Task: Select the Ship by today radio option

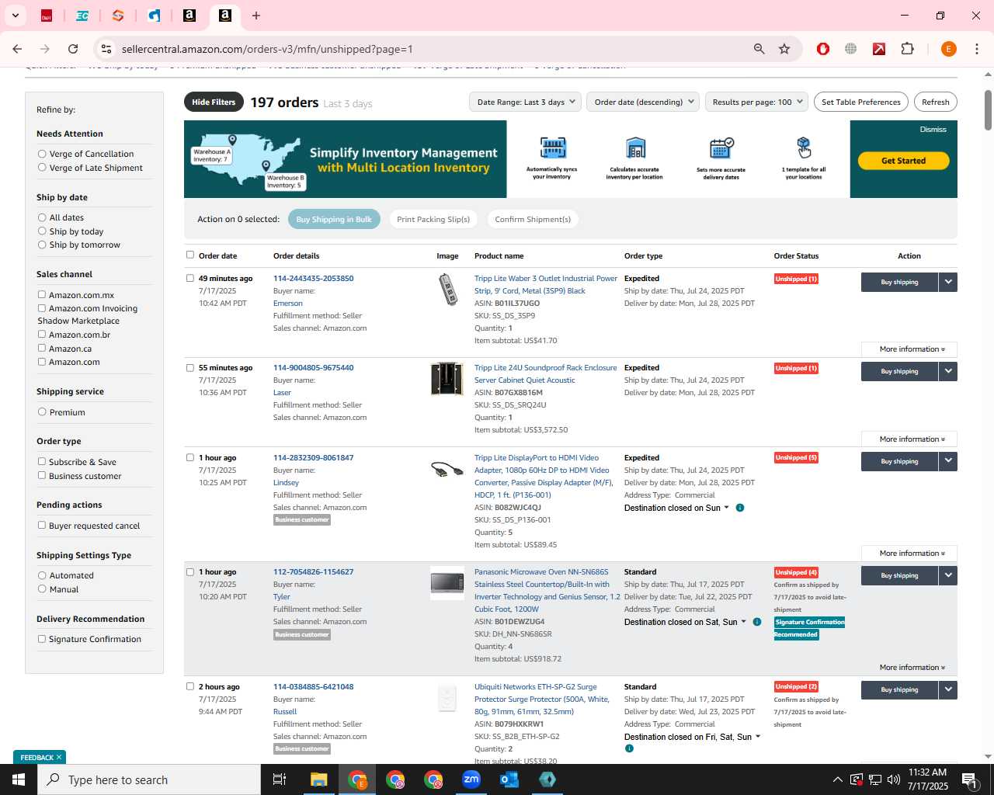Action: 42,231
